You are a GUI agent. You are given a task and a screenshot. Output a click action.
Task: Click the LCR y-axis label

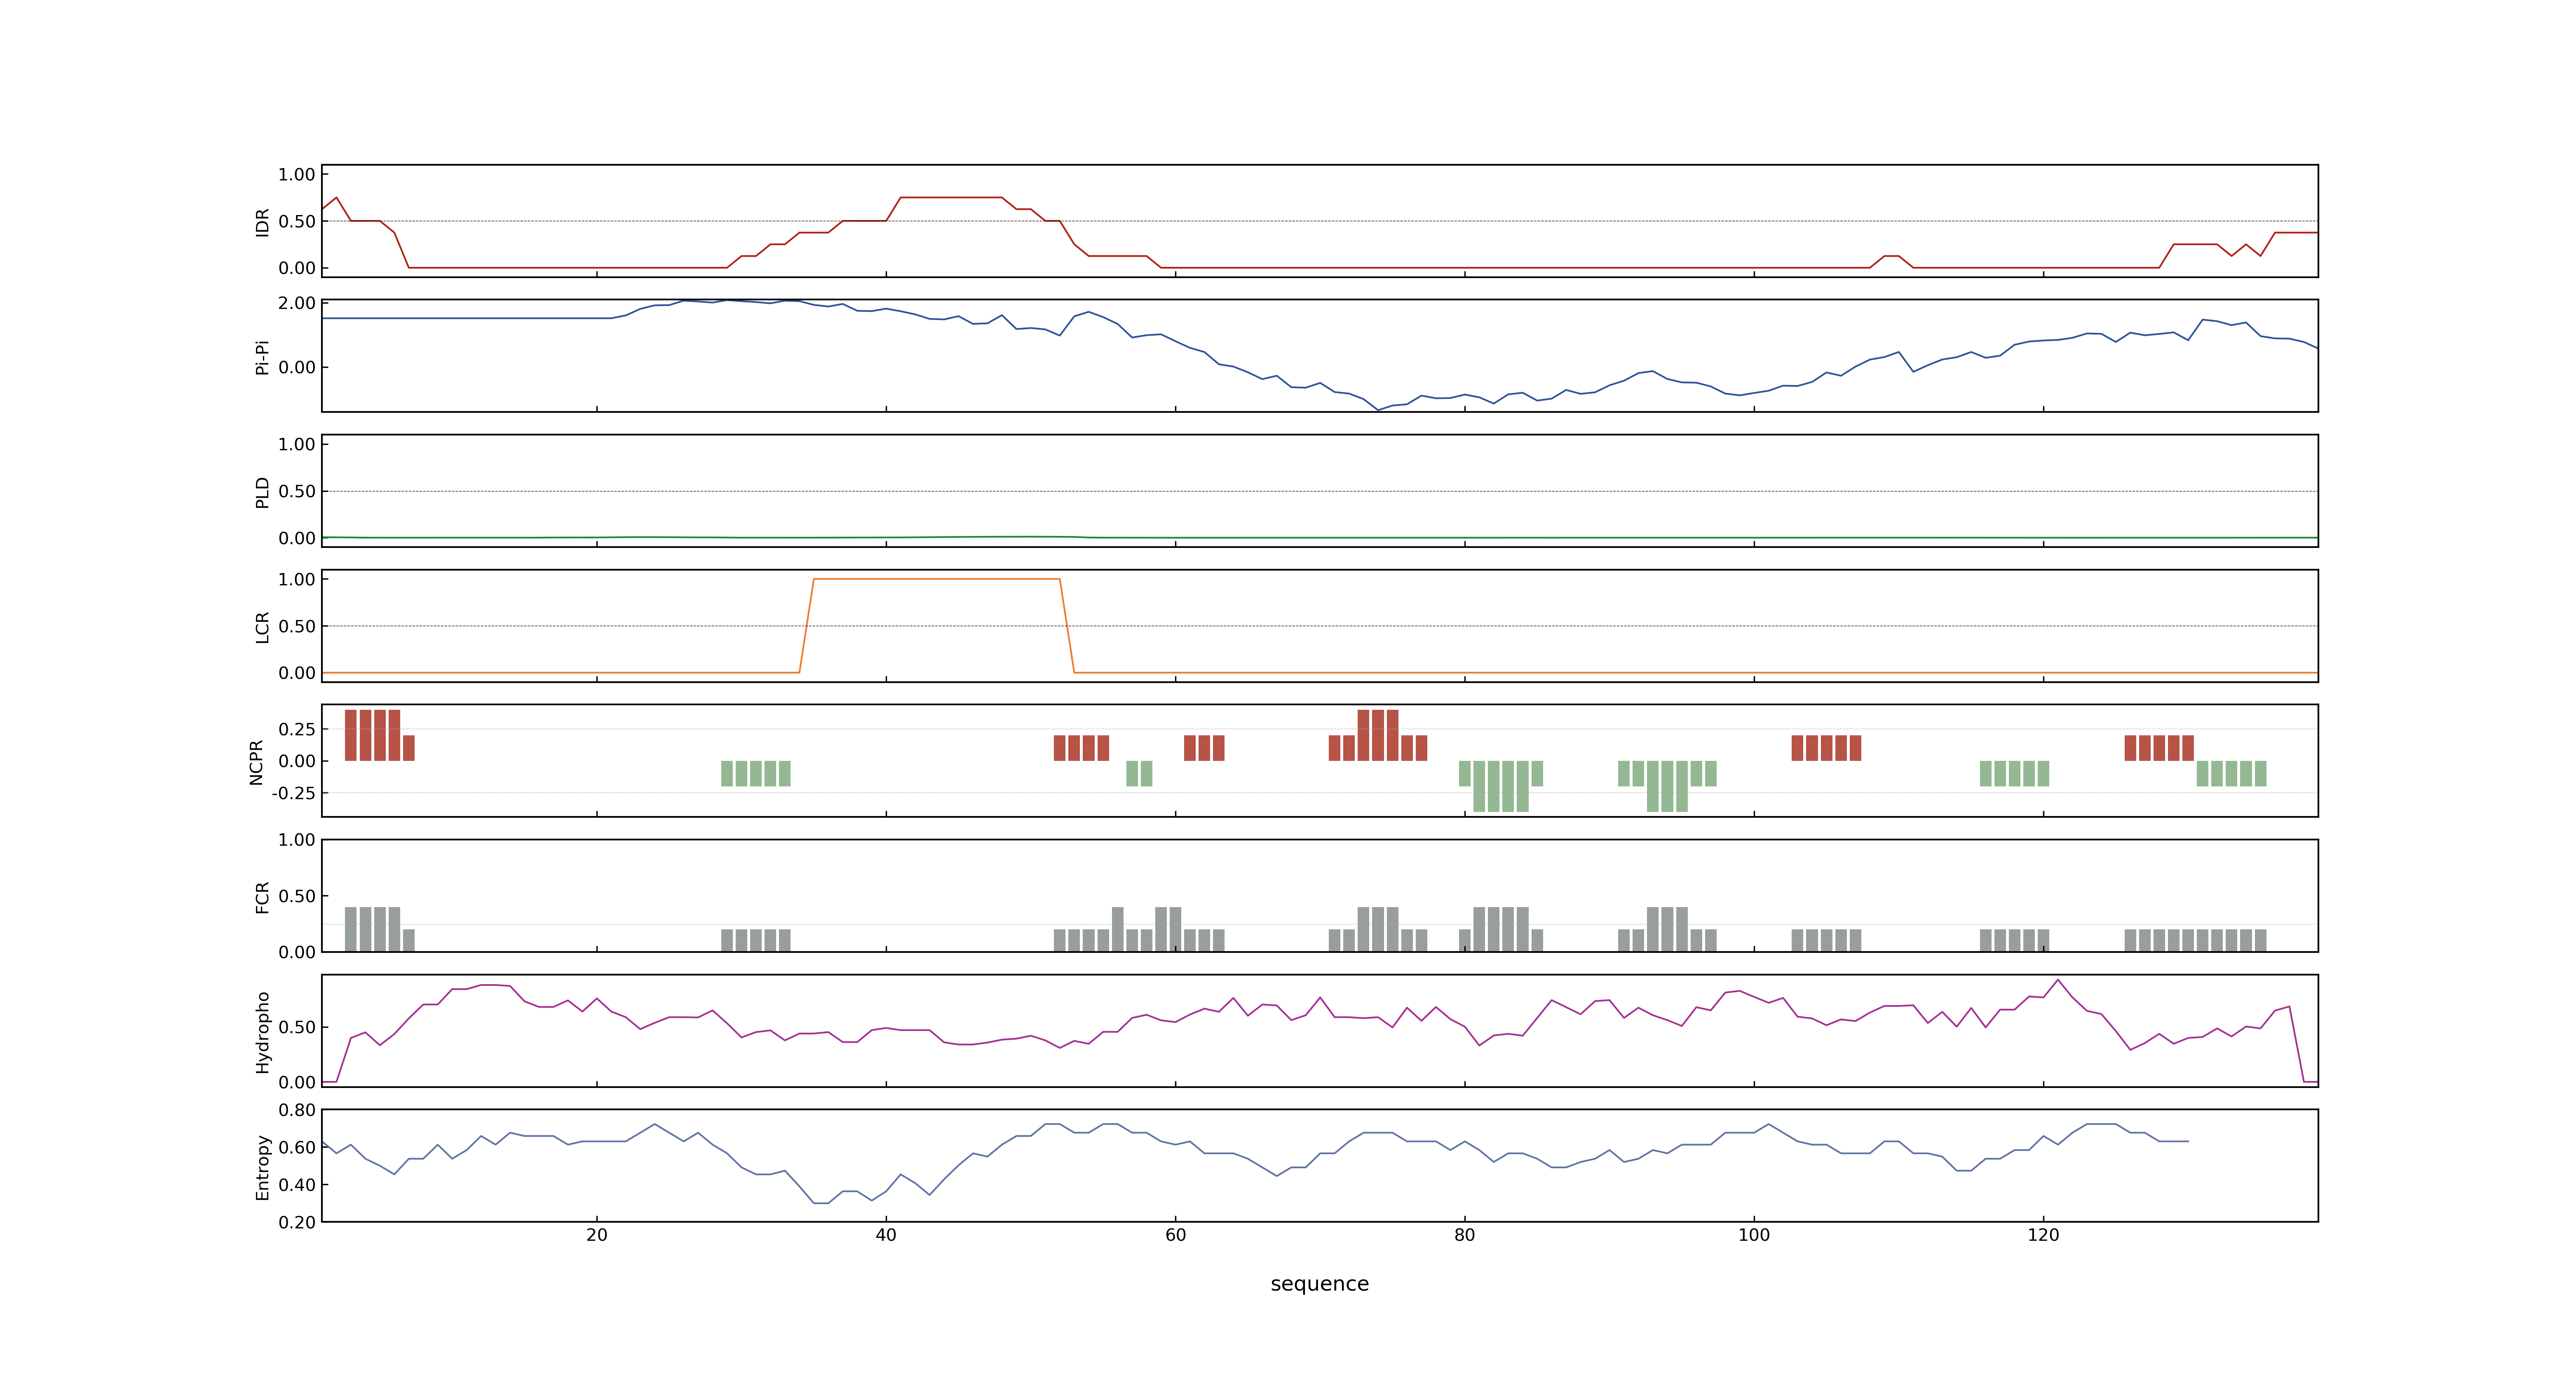(263, 627)
